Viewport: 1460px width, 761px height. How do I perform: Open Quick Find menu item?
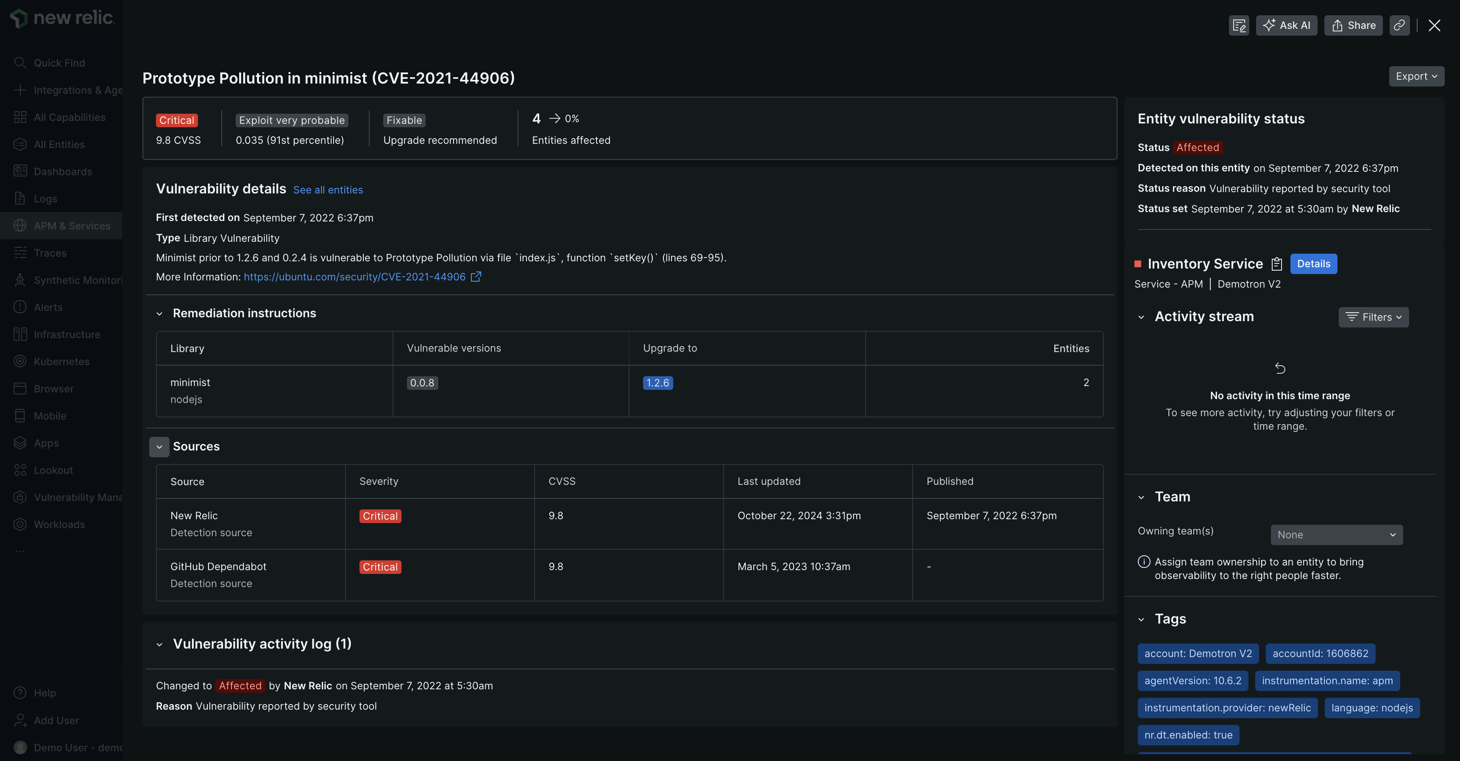coord(61,63)
